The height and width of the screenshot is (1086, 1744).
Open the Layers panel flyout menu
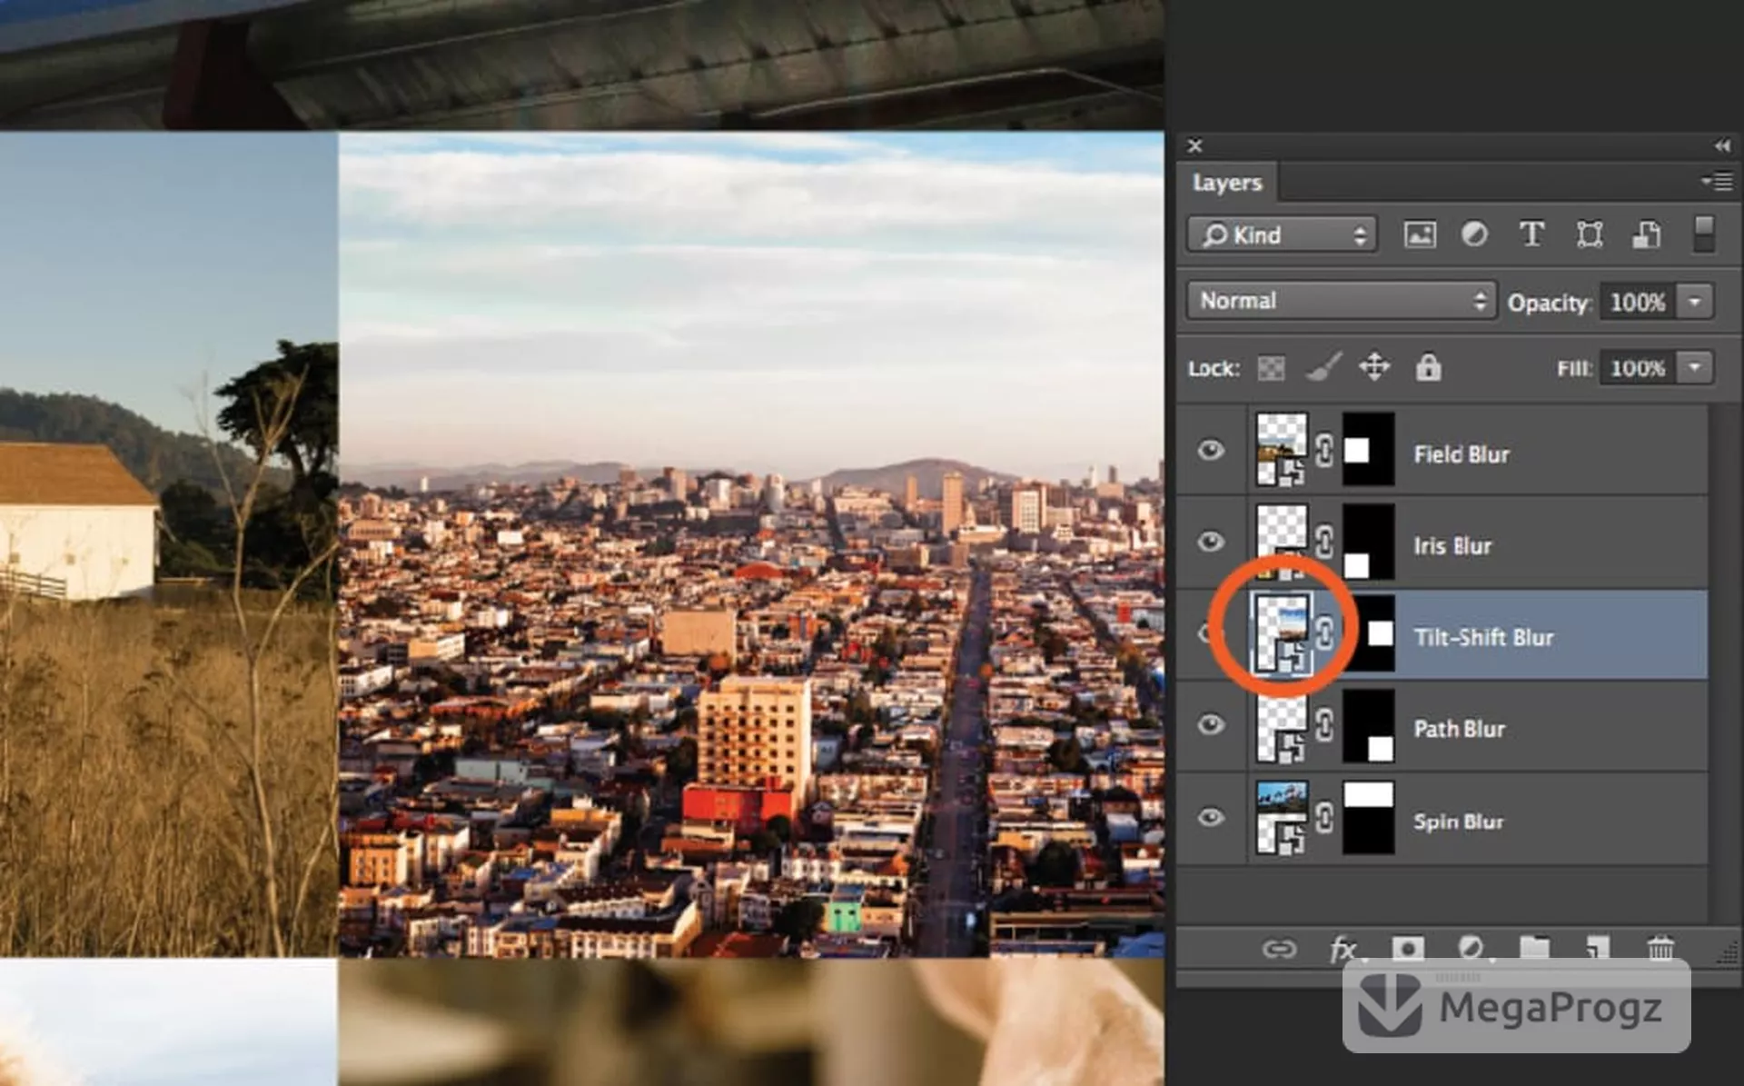(1717, 182)
